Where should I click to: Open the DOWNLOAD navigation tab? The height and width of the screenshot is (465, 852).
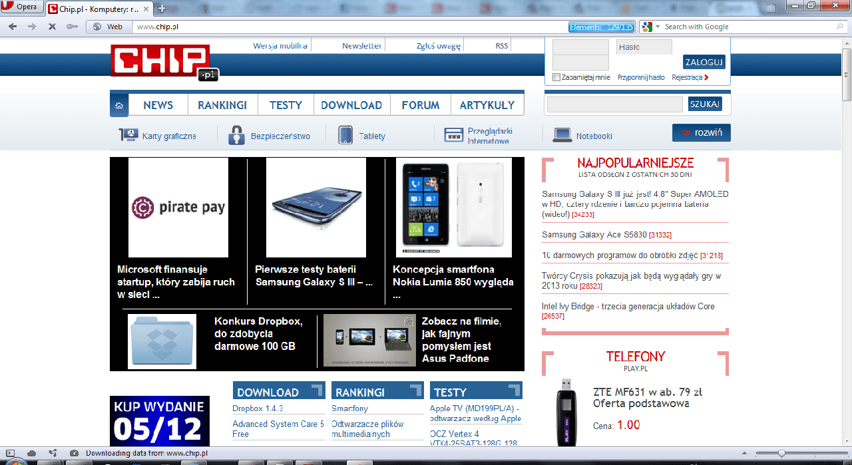tap(351, 105)
